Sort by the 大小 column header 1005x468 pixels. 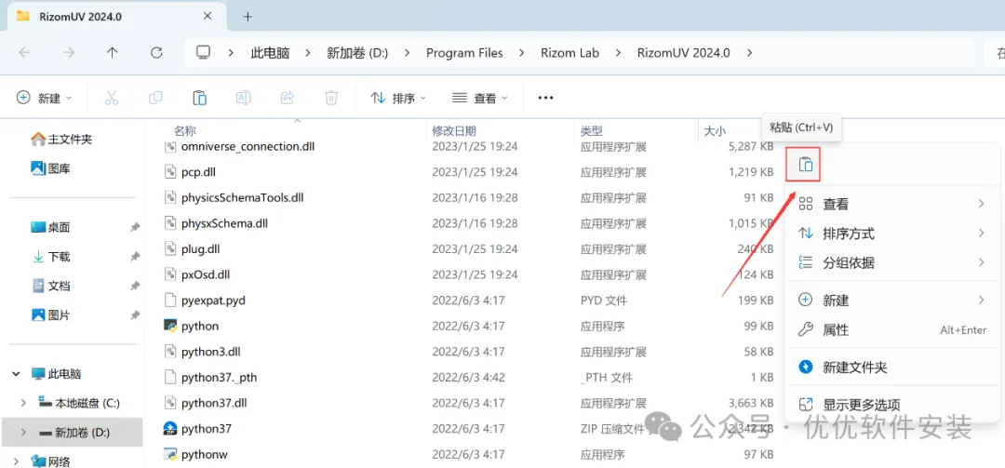pyautogui.click(x=715, y=131)
